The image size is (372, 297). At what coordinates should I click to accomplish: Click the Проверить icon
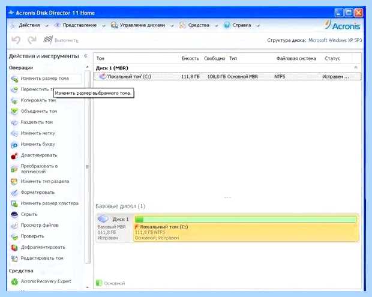click(x=14, y=236)
